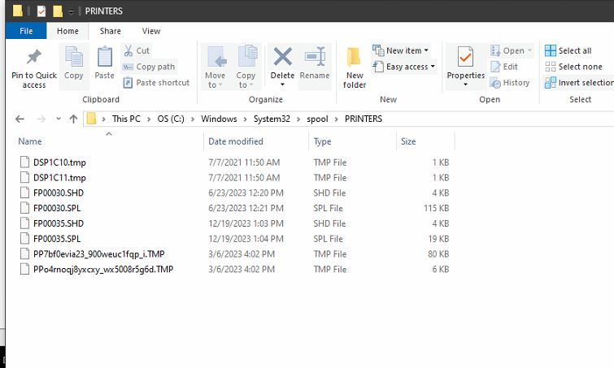
Task: Go back with the back arrow
Action: (x=20, y=119)
